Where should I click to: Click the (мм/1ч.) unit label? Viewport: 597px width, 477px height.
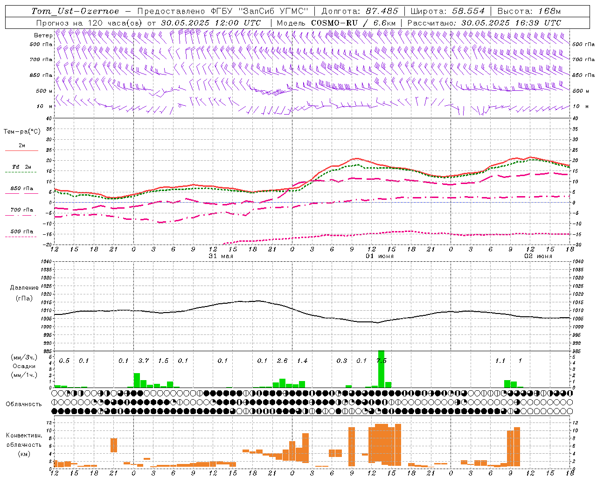click(x=24, y=375)
